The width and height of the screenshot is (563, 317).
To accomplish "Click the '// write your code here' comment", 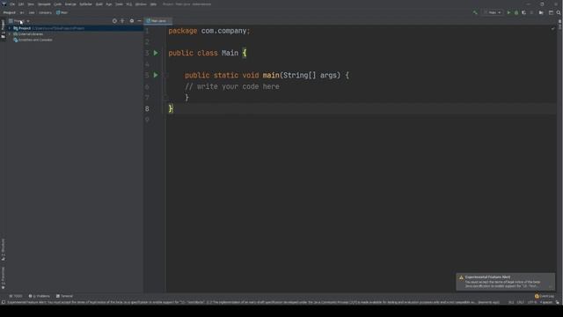I will point(232,86).
